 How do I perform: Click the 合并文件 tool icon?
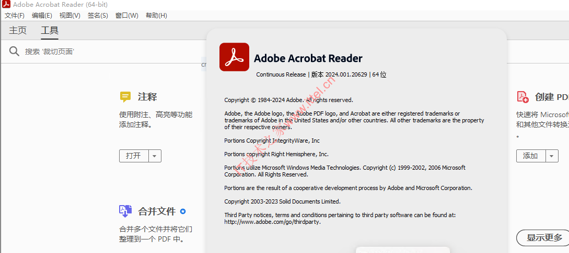click(125, 211)
